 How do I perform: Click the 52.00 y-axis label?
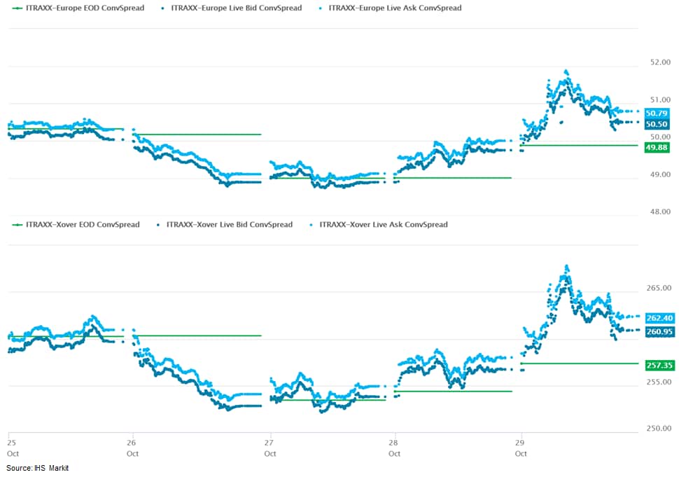point(660,62)
